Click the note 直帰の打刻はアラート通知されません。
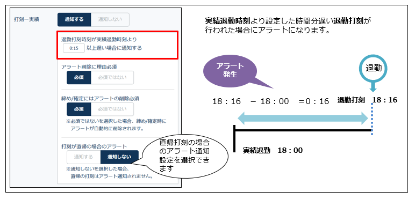415x199 pixels. point(112,176)
